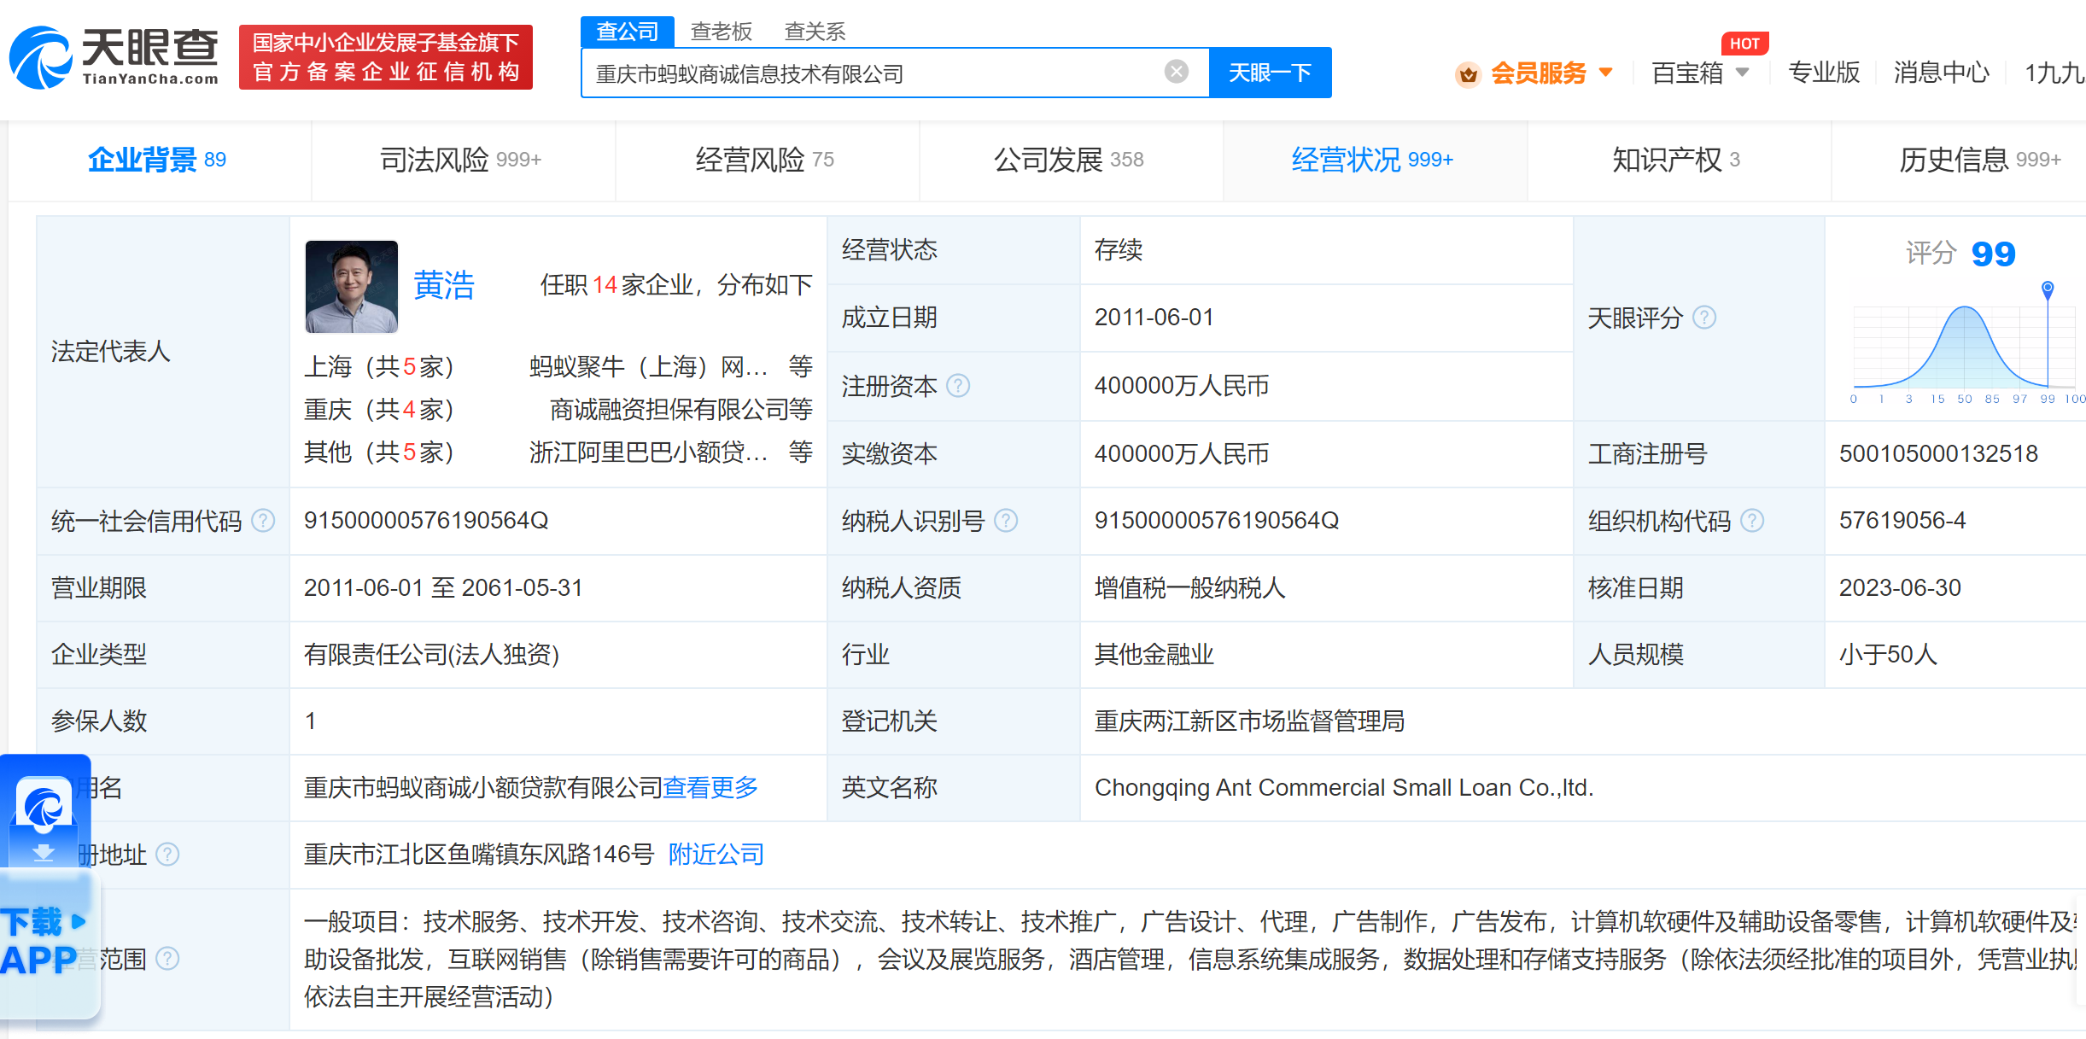Click the 会员服务 menu label

click(1539, 73)
